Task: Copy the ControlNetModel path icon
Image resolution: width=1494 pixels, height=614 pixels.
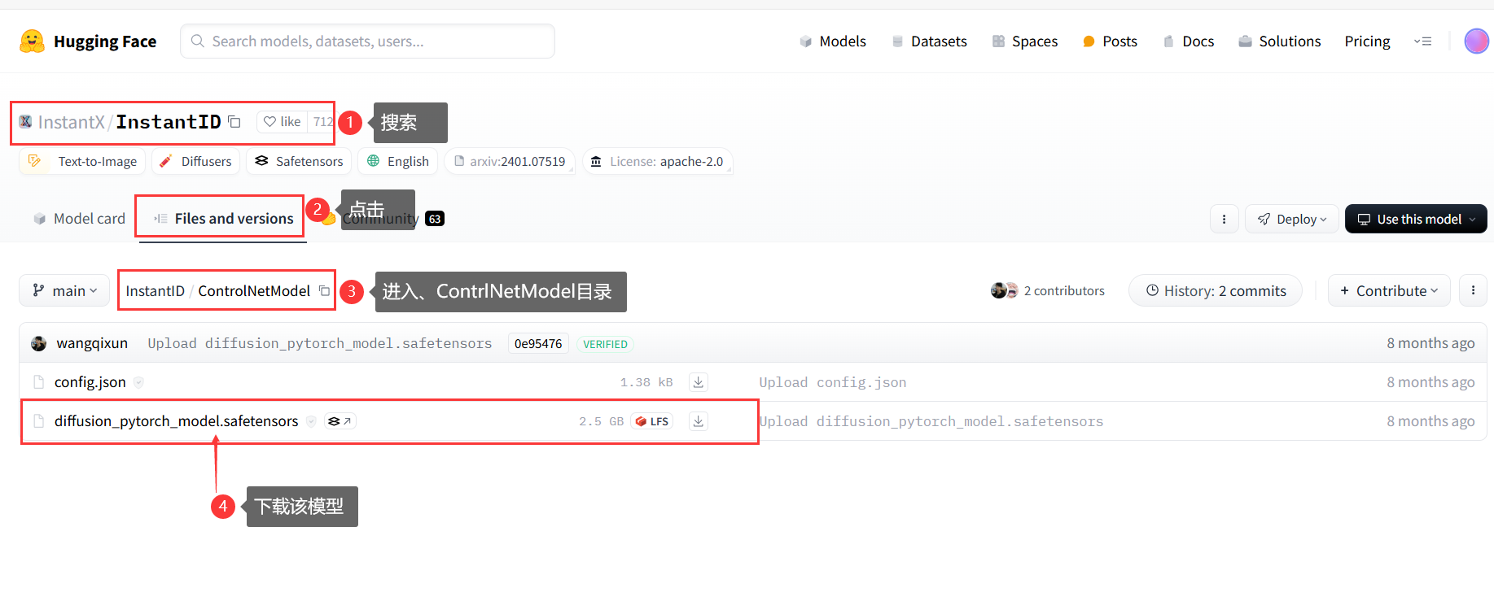Action: [x=324, y=291]
